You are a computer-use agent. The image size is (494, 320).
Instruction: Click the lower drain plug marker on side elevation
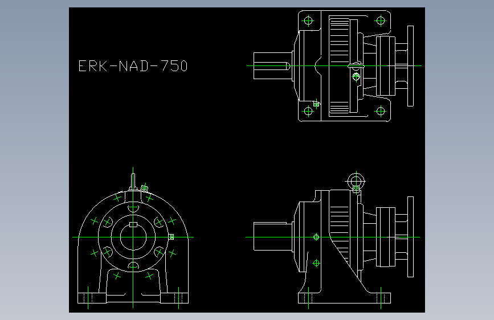point(316,263)
